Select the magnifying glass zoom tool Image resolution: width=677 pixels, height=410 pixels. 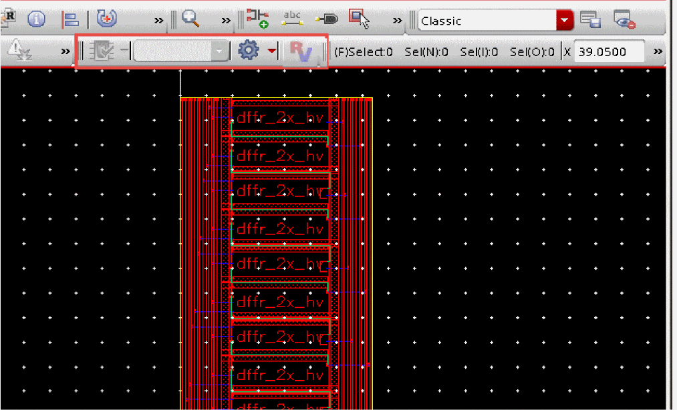click(191, 19)
